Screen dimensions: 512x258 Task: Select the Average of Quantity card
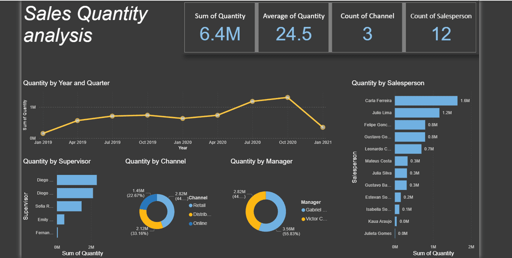coord(293,28)
